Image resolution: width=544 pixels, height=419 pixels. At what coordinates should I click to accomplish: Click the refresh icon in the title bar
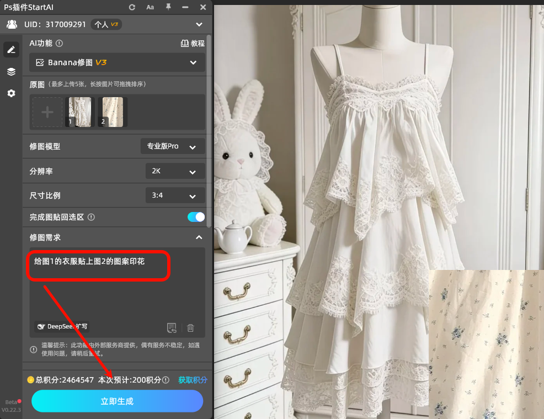tap(132, 7)
